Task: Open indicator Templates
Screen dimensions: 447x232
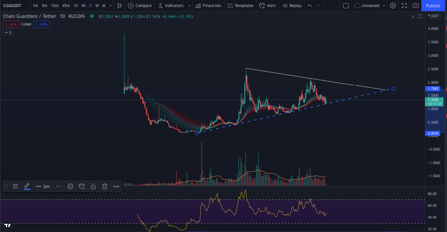Action: (240, 6)
